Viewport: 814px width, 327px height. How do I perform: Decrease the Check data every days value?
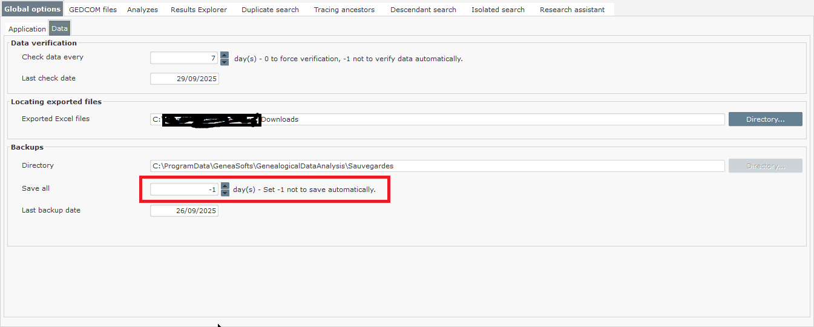(x=225, y=62)
